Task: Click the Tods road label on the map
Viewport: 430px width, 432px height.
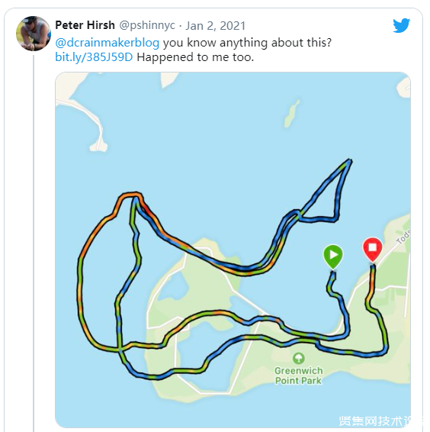Action: 403,237
